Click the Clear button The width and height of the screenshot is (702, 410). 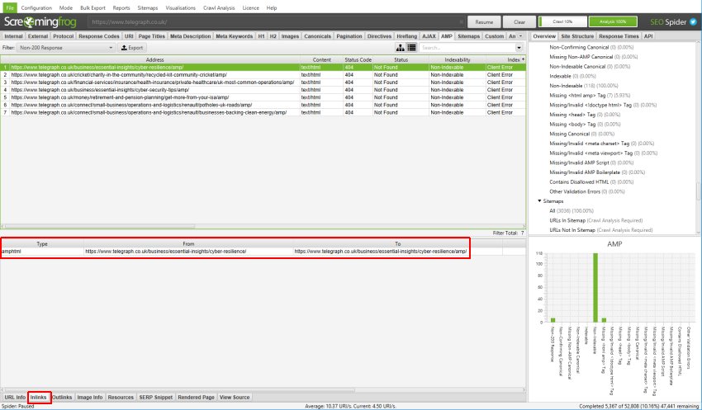[x=519, y=22]
